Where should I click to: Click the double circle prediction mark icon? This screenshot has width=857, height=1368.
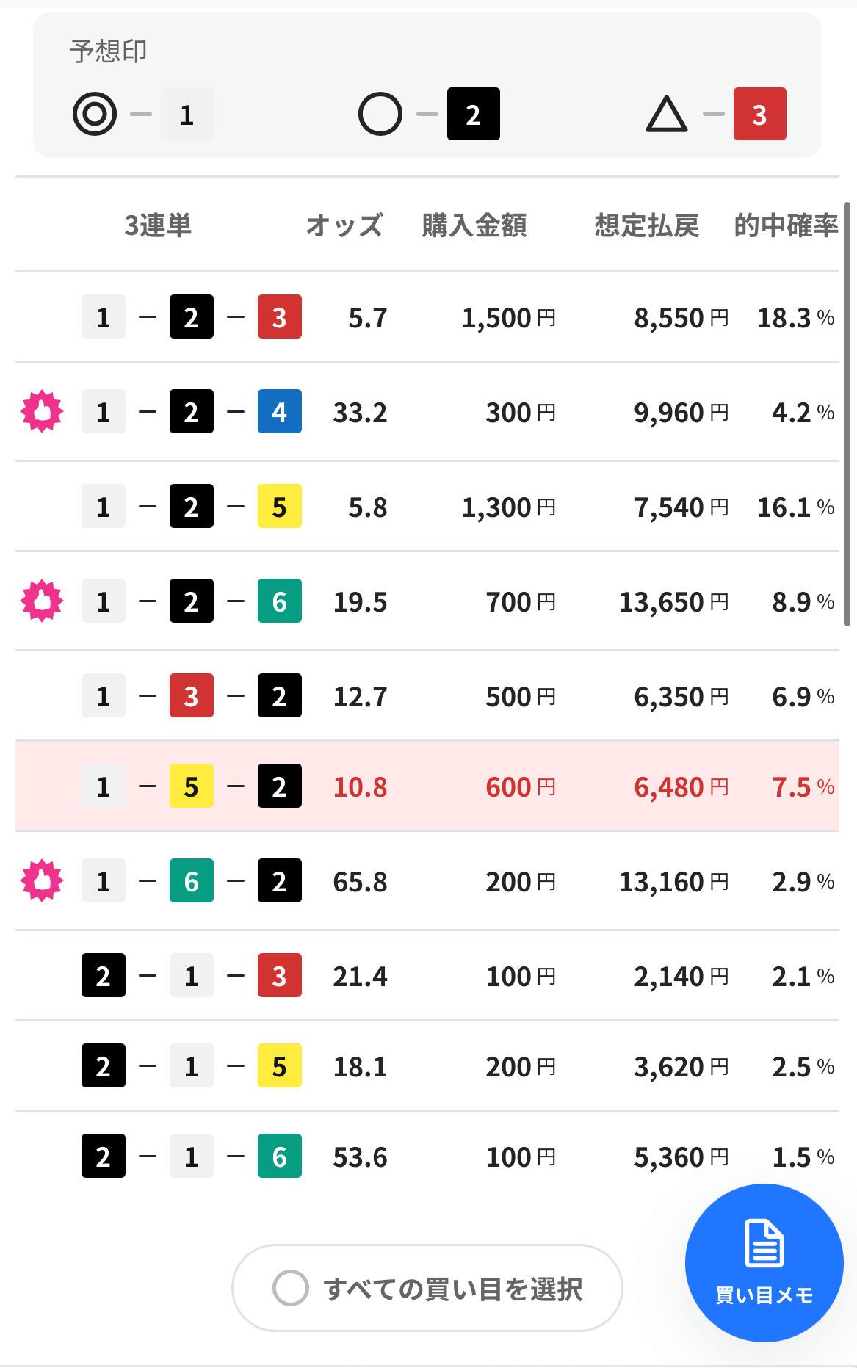[95, 114]
